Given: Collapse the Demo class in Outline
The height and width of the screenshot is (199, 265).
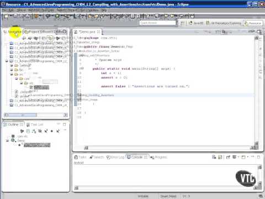Looking at the screenshot, I should 7,140.
